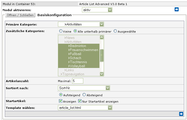187x120 pixels.
Task: Select Absteigend sort order
Action: pyautogui.click(x=84, y=95)
